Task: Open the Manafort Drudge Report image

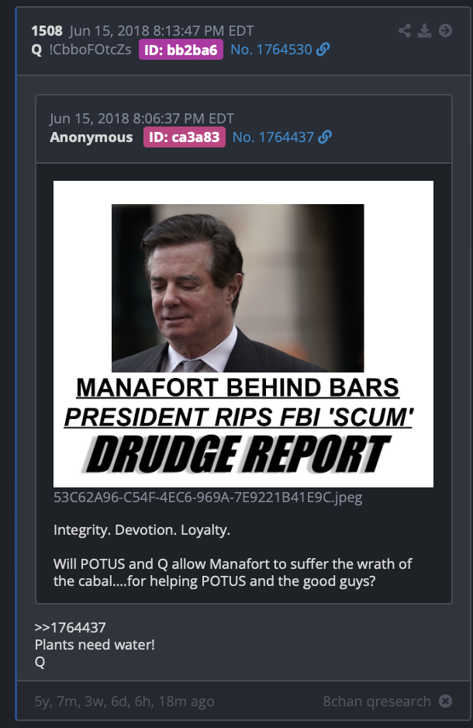Action: point(243,334)
